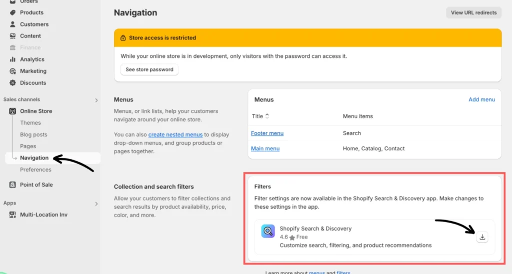512x274 pixels.
Task: Sort menus by Title column
Action: (x=260, y=116)
